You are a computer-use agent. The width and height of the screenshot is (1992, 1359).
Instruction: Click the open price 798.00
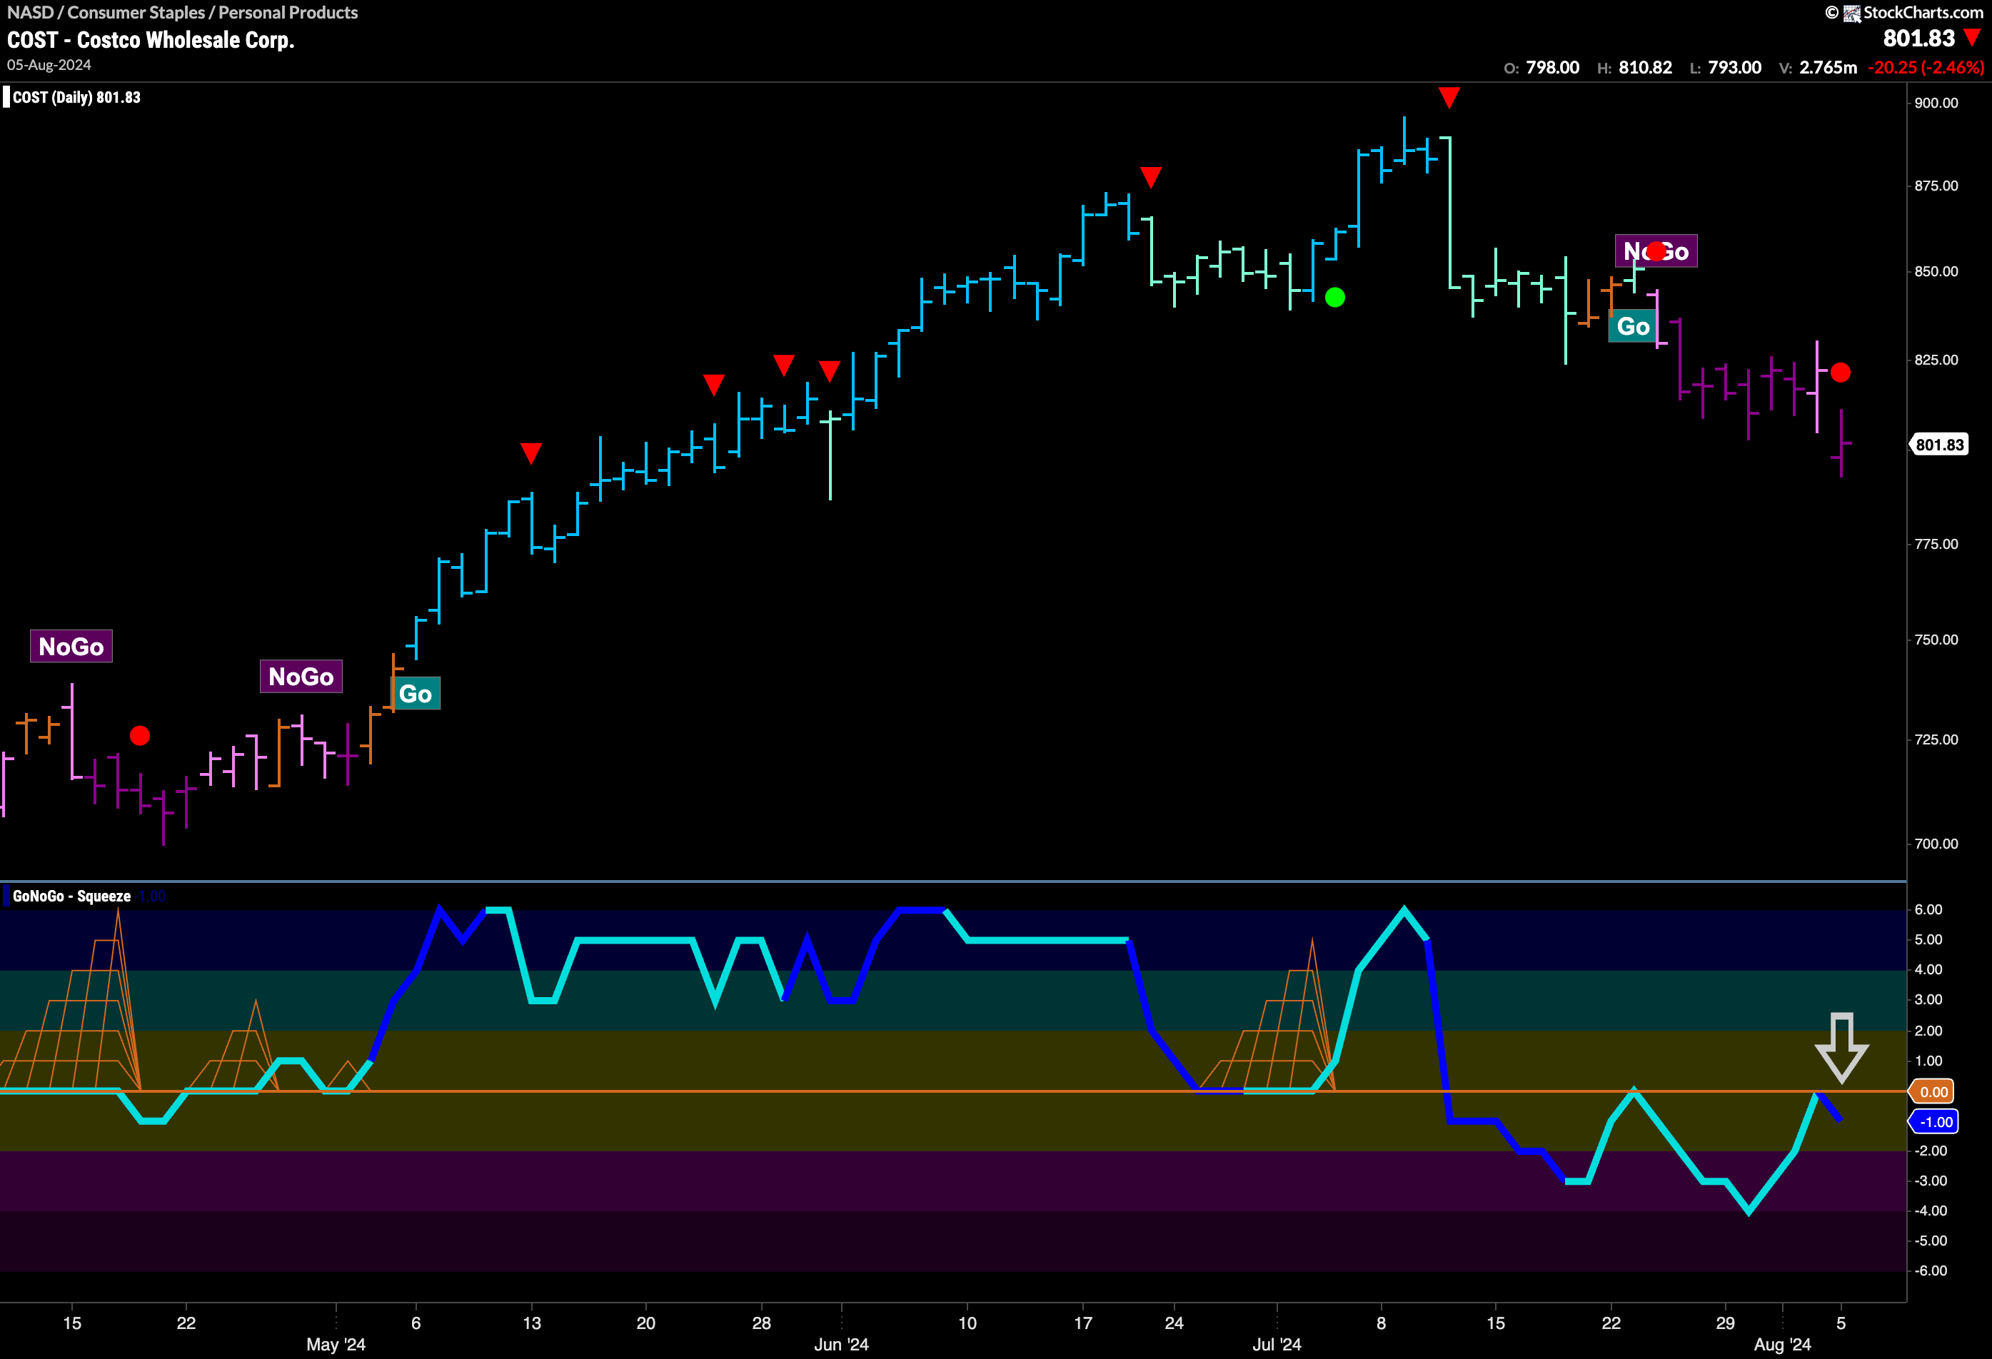(x=1552, y=68)
